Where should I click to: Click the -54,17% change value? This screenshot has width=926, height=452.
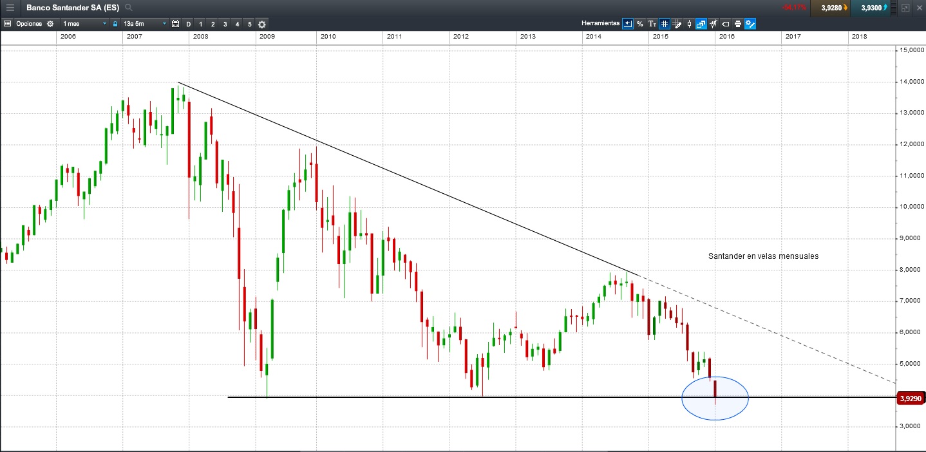pos(795,8)
